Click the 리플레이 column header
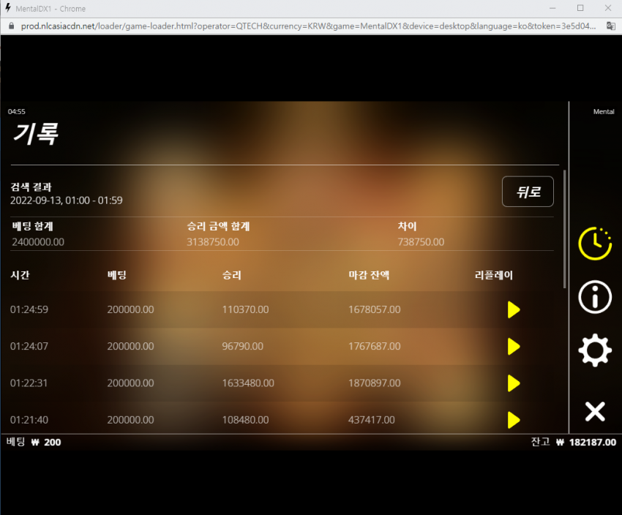This screenshot has height=515, width=622. click(494, 275)
